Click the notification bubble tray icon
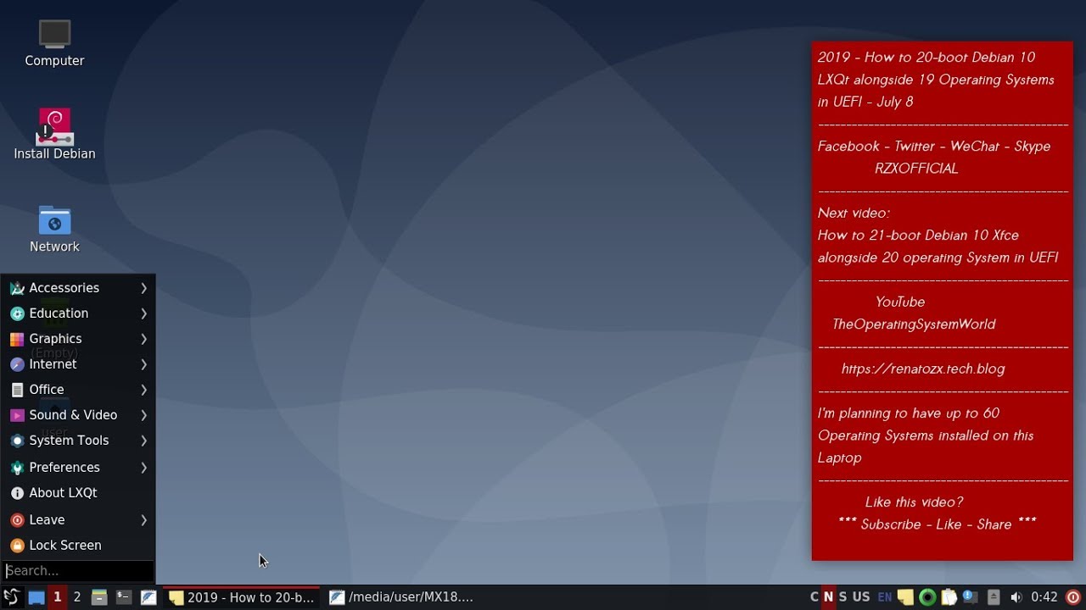Image resolution: width=1086 pixels, height=610 pixels. click(971, 597)
